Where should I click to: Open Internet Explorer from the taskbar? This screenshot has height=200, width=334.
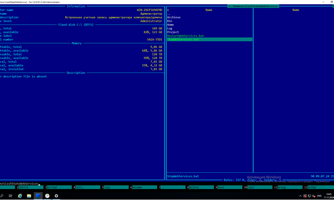point(20,196)
